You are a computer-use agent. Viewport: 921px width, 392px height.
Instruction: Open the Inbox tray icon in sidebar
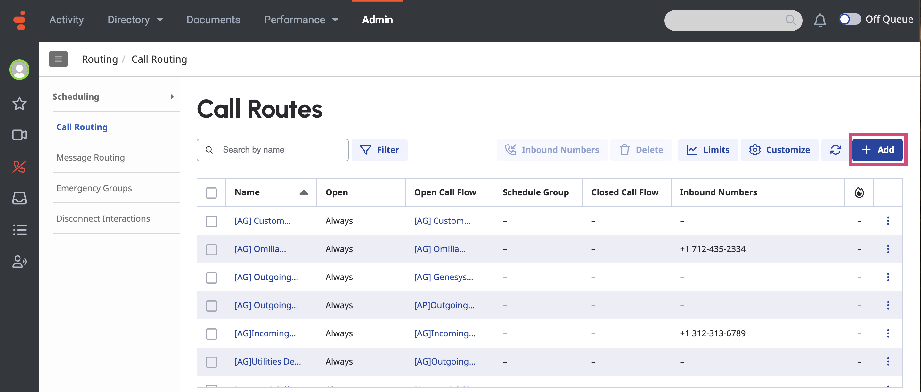pos(19,199)
